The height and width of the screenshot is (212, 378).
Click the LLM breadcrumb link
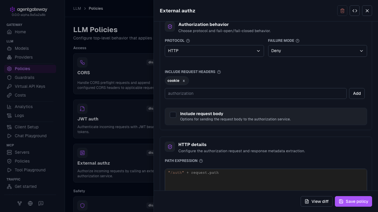77,9
